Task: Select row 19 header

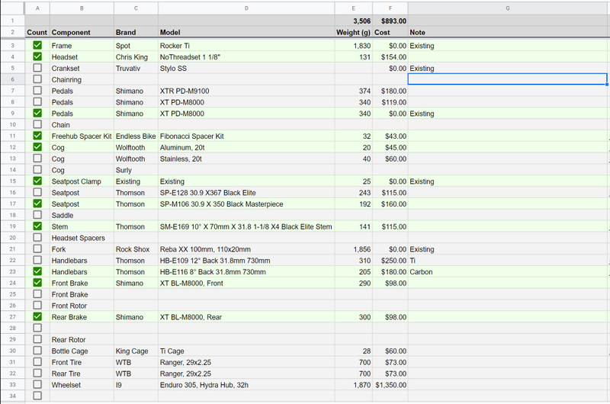Action: coord(12,226)
